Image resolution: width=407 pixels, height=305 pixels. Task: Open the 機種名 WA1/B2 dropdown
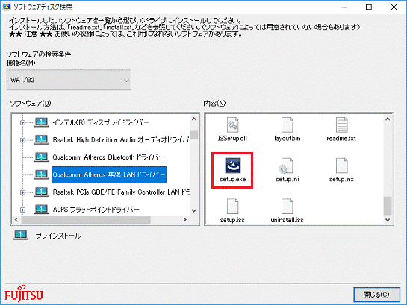click(x=69, y=80)
